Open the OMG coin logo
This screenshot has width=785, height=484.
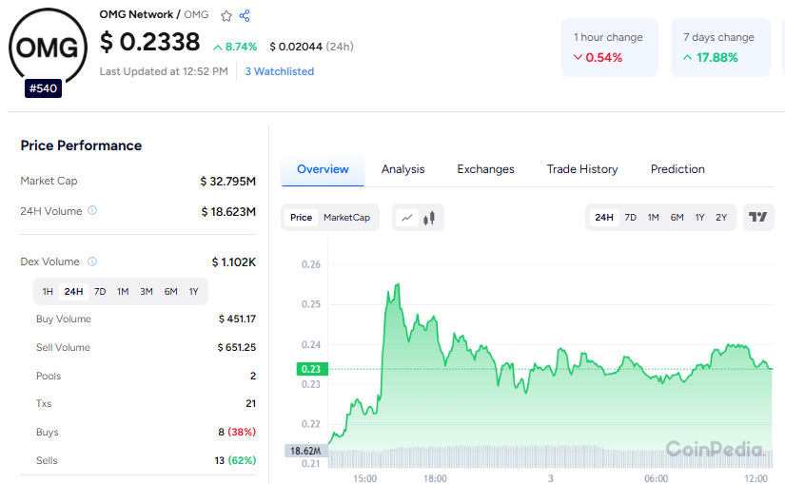(x=48, y=48)
